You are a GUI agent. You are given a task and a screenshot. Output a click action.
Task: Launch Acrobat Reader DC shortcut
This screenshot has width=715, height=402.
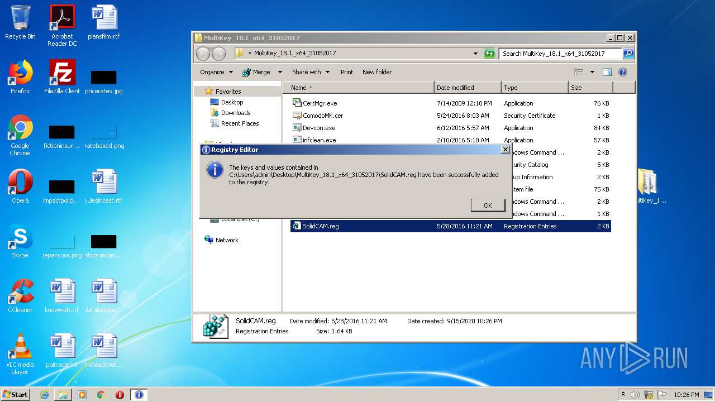(62, 26)
